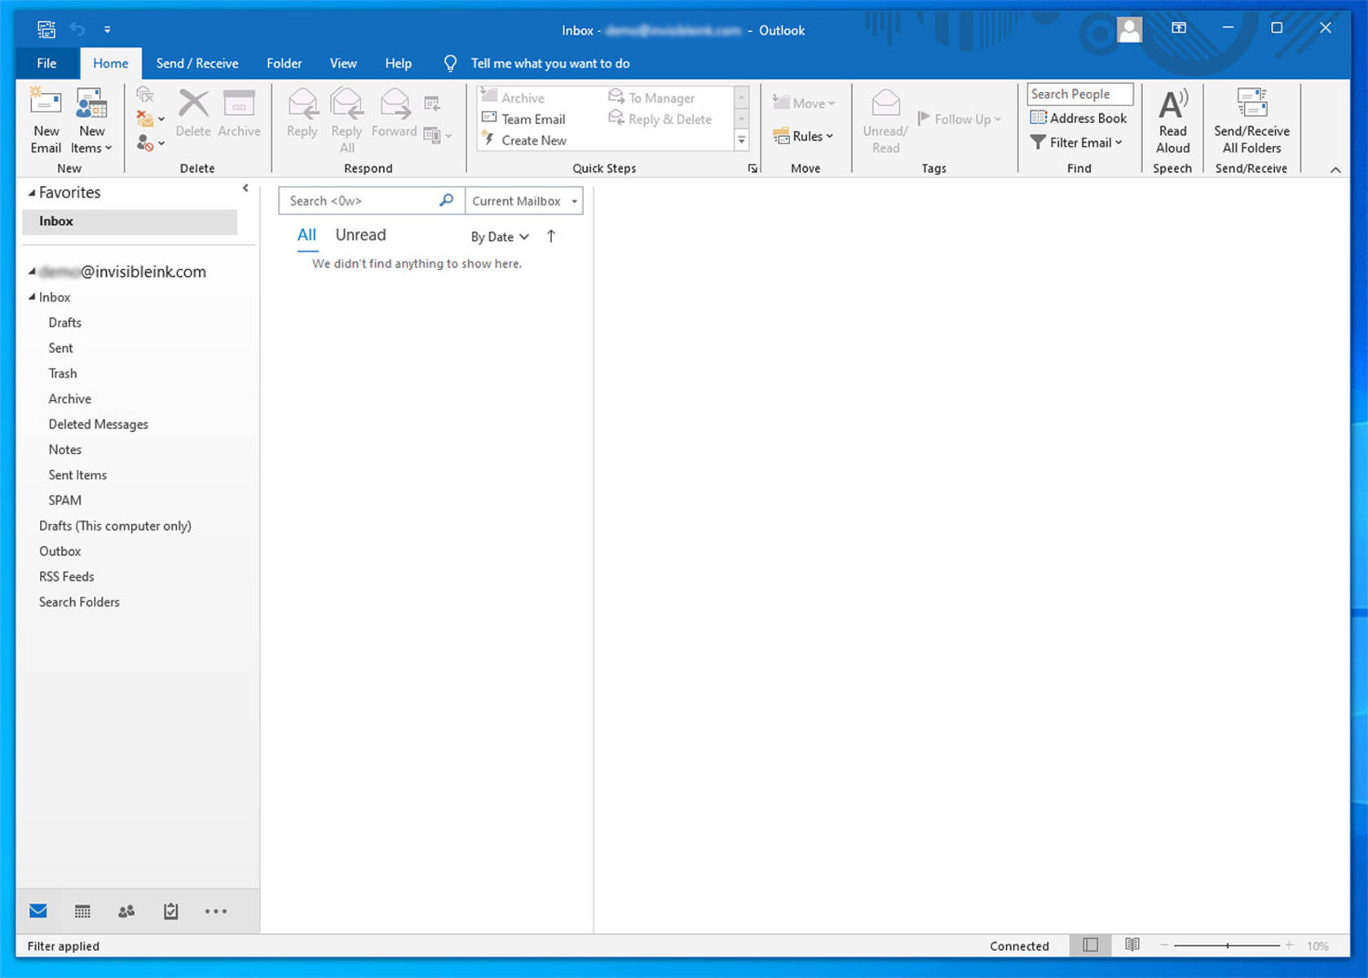
Task: Open Customize Quick Access Toolbar dropdown
Action: pyautogui.click(x=107, y=29)
